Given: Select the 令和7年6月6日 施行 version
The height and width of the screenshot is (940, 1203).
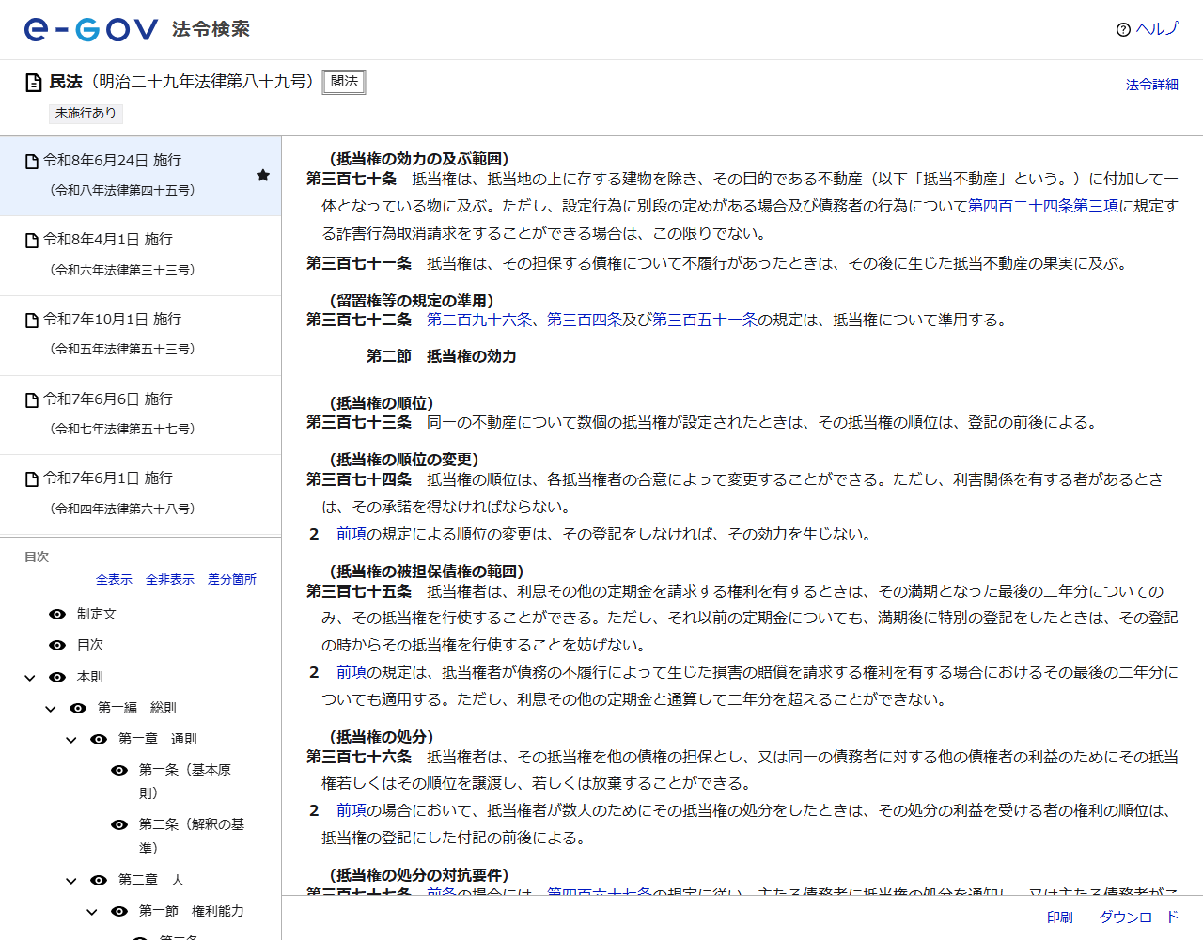Looking at the screenshot, I should coord(140,415).
